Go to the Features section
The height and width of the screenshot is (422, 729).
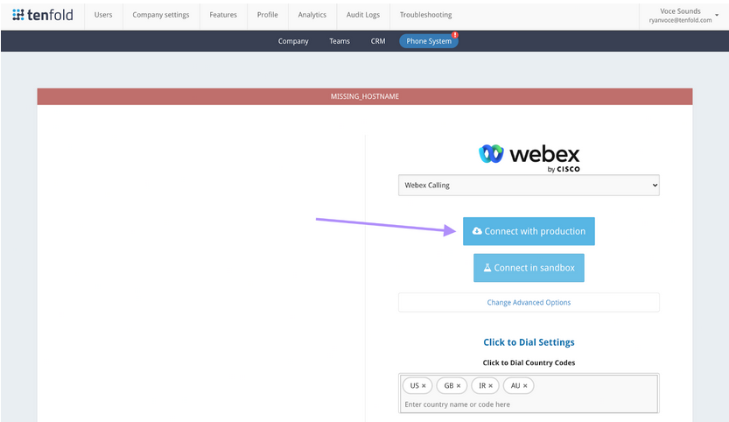pos(223,15)
